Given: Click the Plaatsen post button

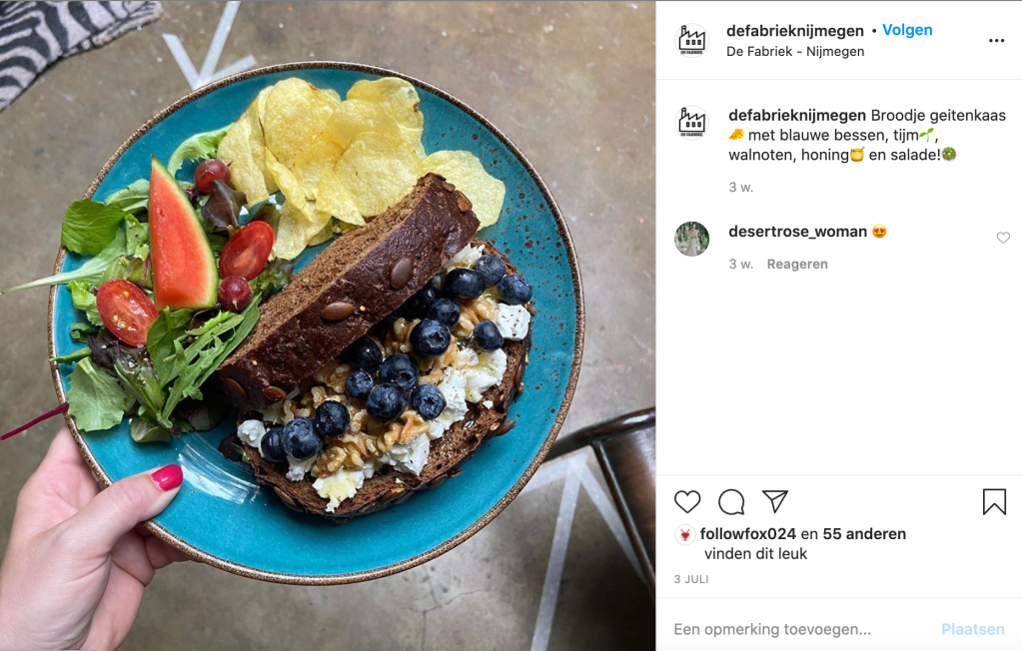Looking at the screenshot, I should (972, 629).
